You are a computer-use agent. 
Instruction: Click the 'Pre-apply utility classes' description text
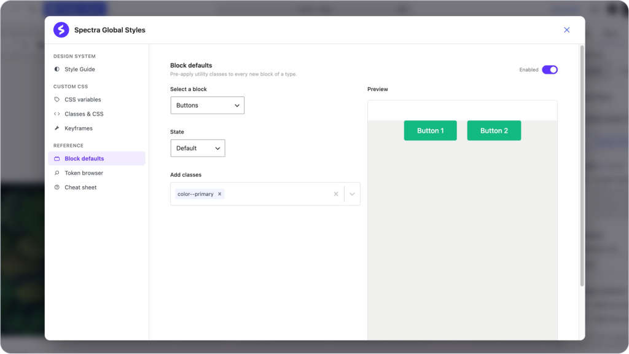pyautogui.click(x=233, y=74)
